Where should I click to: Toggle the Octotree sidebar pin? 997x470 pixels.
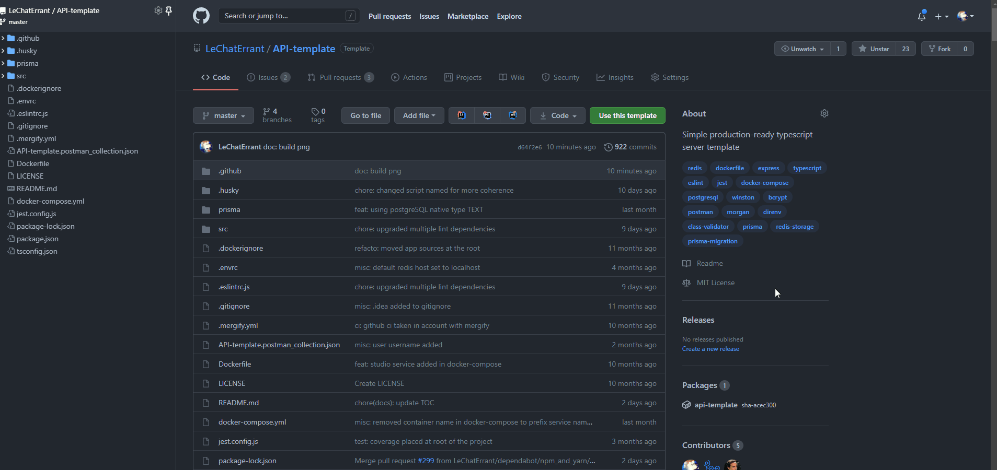coord(169,10)
